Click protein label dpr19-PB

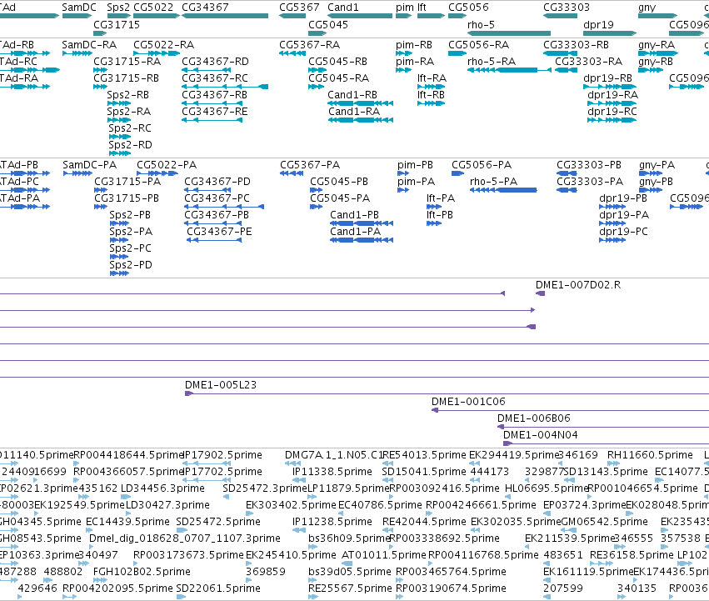[623, 198]
